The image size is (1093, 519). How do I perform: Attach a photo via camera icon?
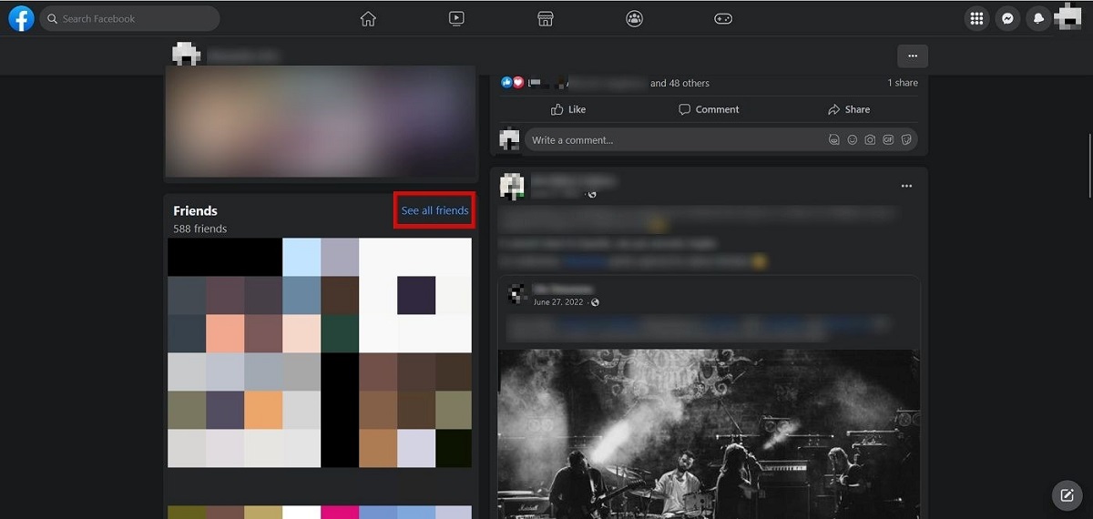pos(871,140)
